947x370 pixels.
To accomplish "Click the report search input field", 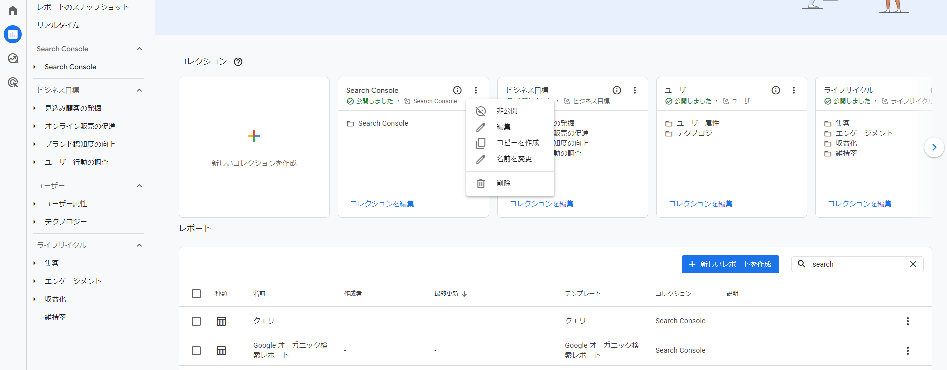I will pyautogui.click(x=857, y=264).
